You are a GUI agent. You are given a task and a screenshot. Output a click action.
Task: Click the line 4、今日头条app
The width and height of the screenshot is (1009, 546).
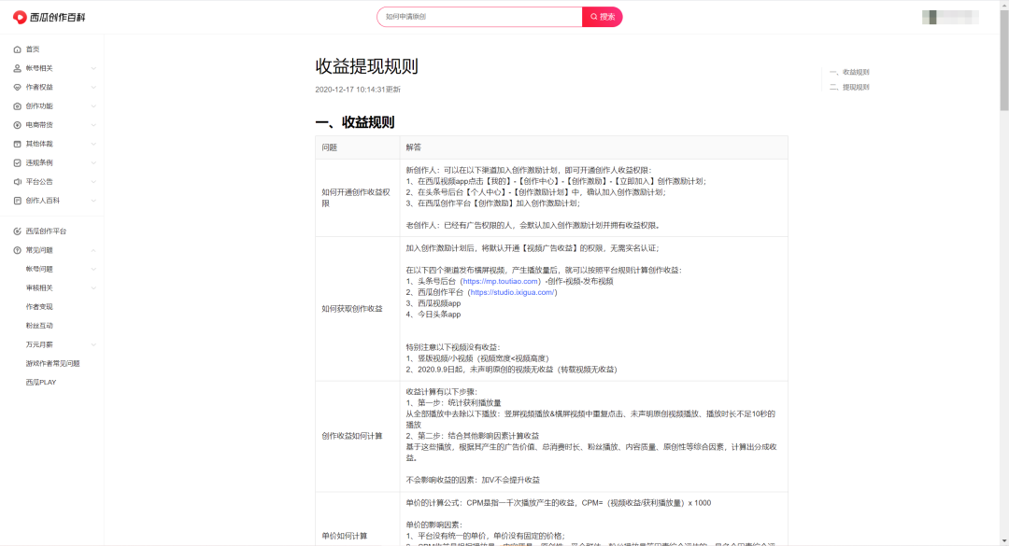[x=433, y=315]
